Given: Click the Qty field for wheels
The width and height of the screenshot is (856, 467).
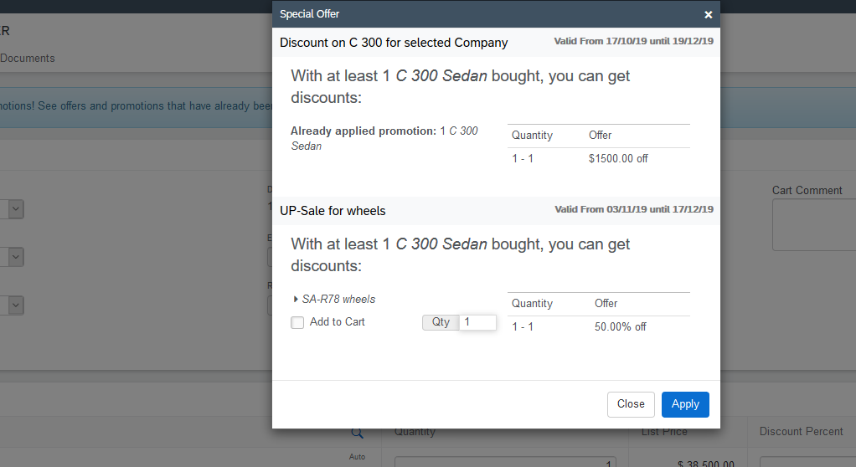Looking at the screenshot, I should [477, 322].
